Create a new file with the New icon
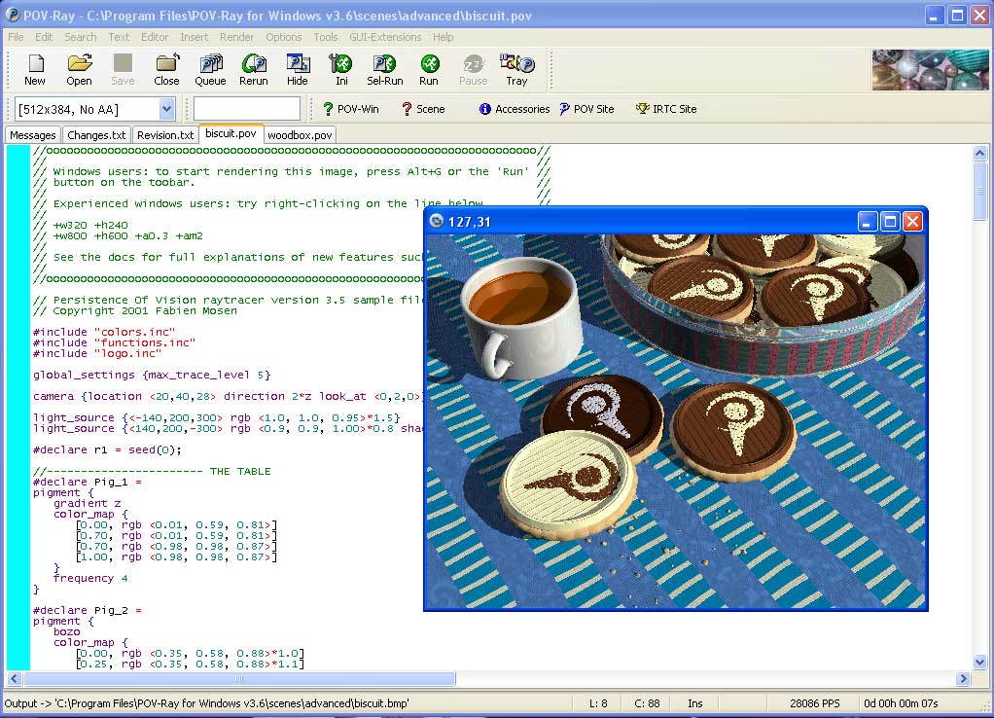Viewport: 994px width, 718px height. click(x=35, y=69)
